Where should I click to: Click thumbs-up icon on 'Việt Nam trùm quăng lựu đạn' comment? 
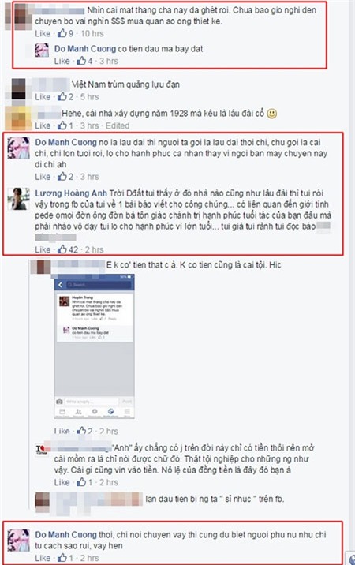tap(62, 96)
